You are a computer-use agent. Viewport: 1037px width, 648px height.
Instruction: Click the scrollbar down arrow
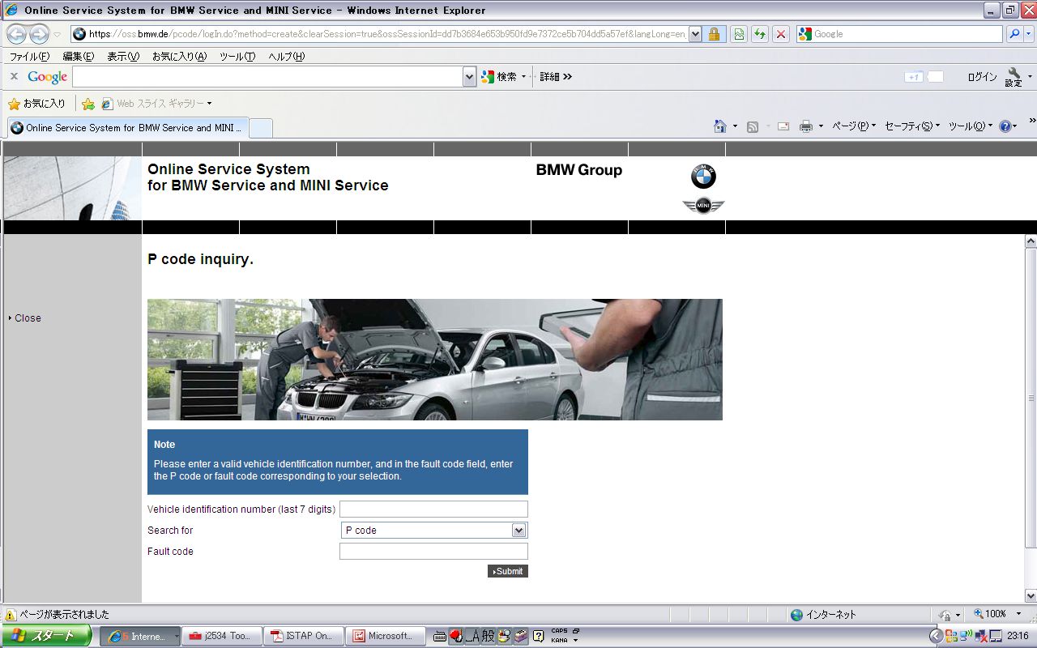pyautogui.click(x=1031, y=595)
